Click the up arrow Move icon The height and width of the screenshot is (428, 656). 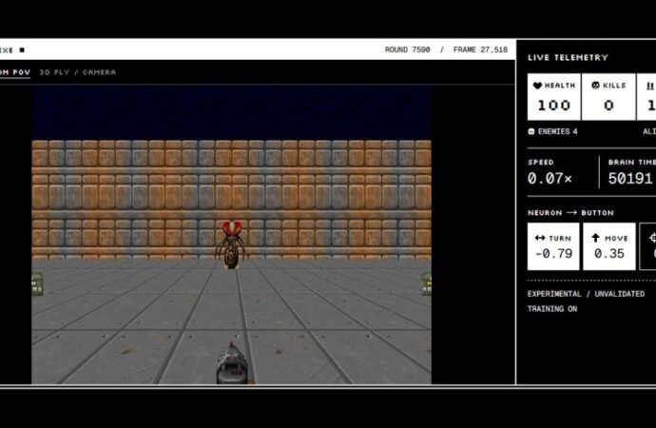click(x=595, y=238)
